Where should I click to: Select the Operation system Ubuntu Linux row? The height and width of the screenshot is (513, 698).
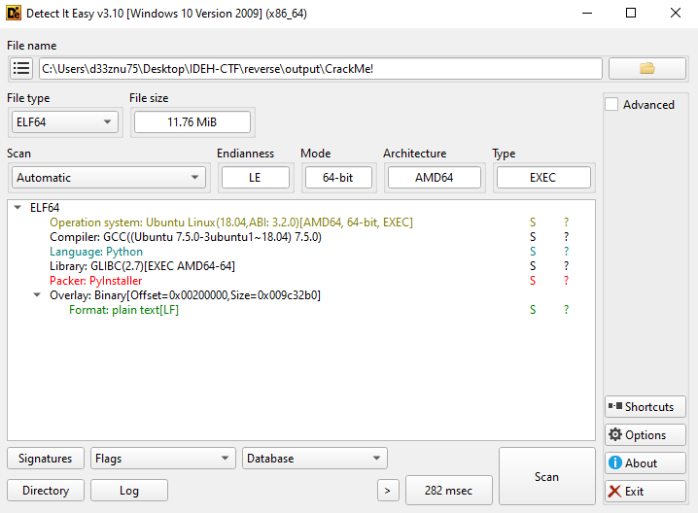[x=231, y=222]
